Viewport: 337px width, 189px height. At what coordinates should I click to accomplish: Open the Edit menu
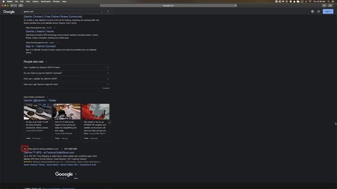click(22, 2)
